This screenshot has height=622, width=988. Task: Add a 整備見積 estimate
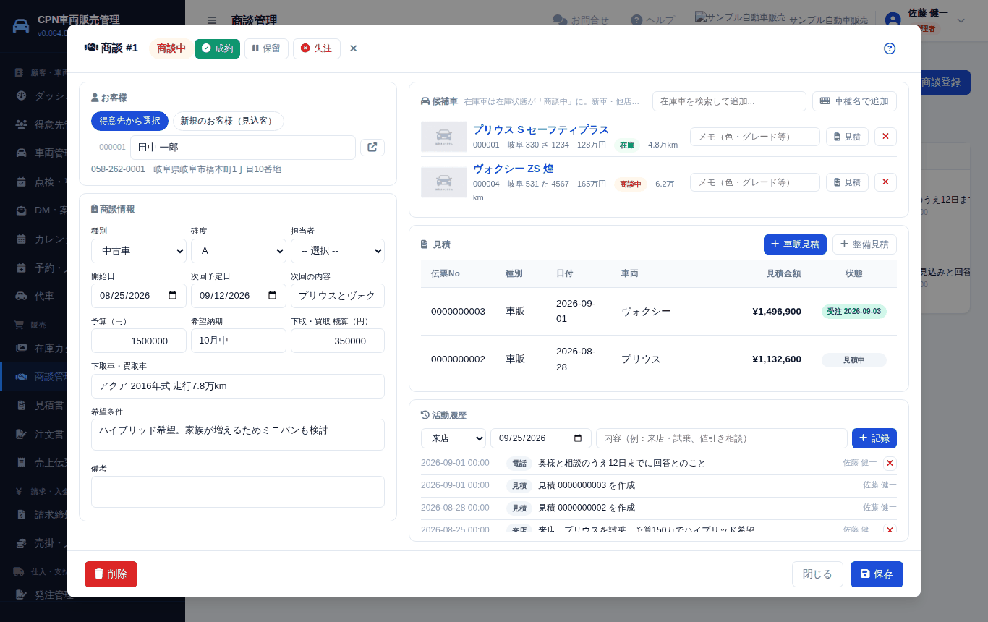coord(864,244)
